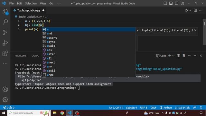Open the Source Control view
This screenshot has width=206, height=116.
pyautogui.click(x=5, y=33)
